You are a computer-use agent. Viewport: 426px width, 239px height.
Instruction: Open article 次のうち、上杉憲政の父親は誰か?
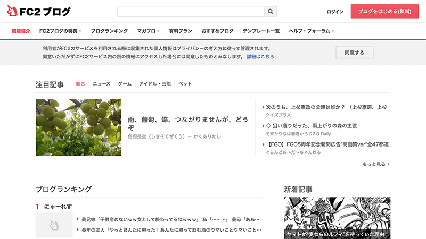pyautogui.click(x=326, y=107)
